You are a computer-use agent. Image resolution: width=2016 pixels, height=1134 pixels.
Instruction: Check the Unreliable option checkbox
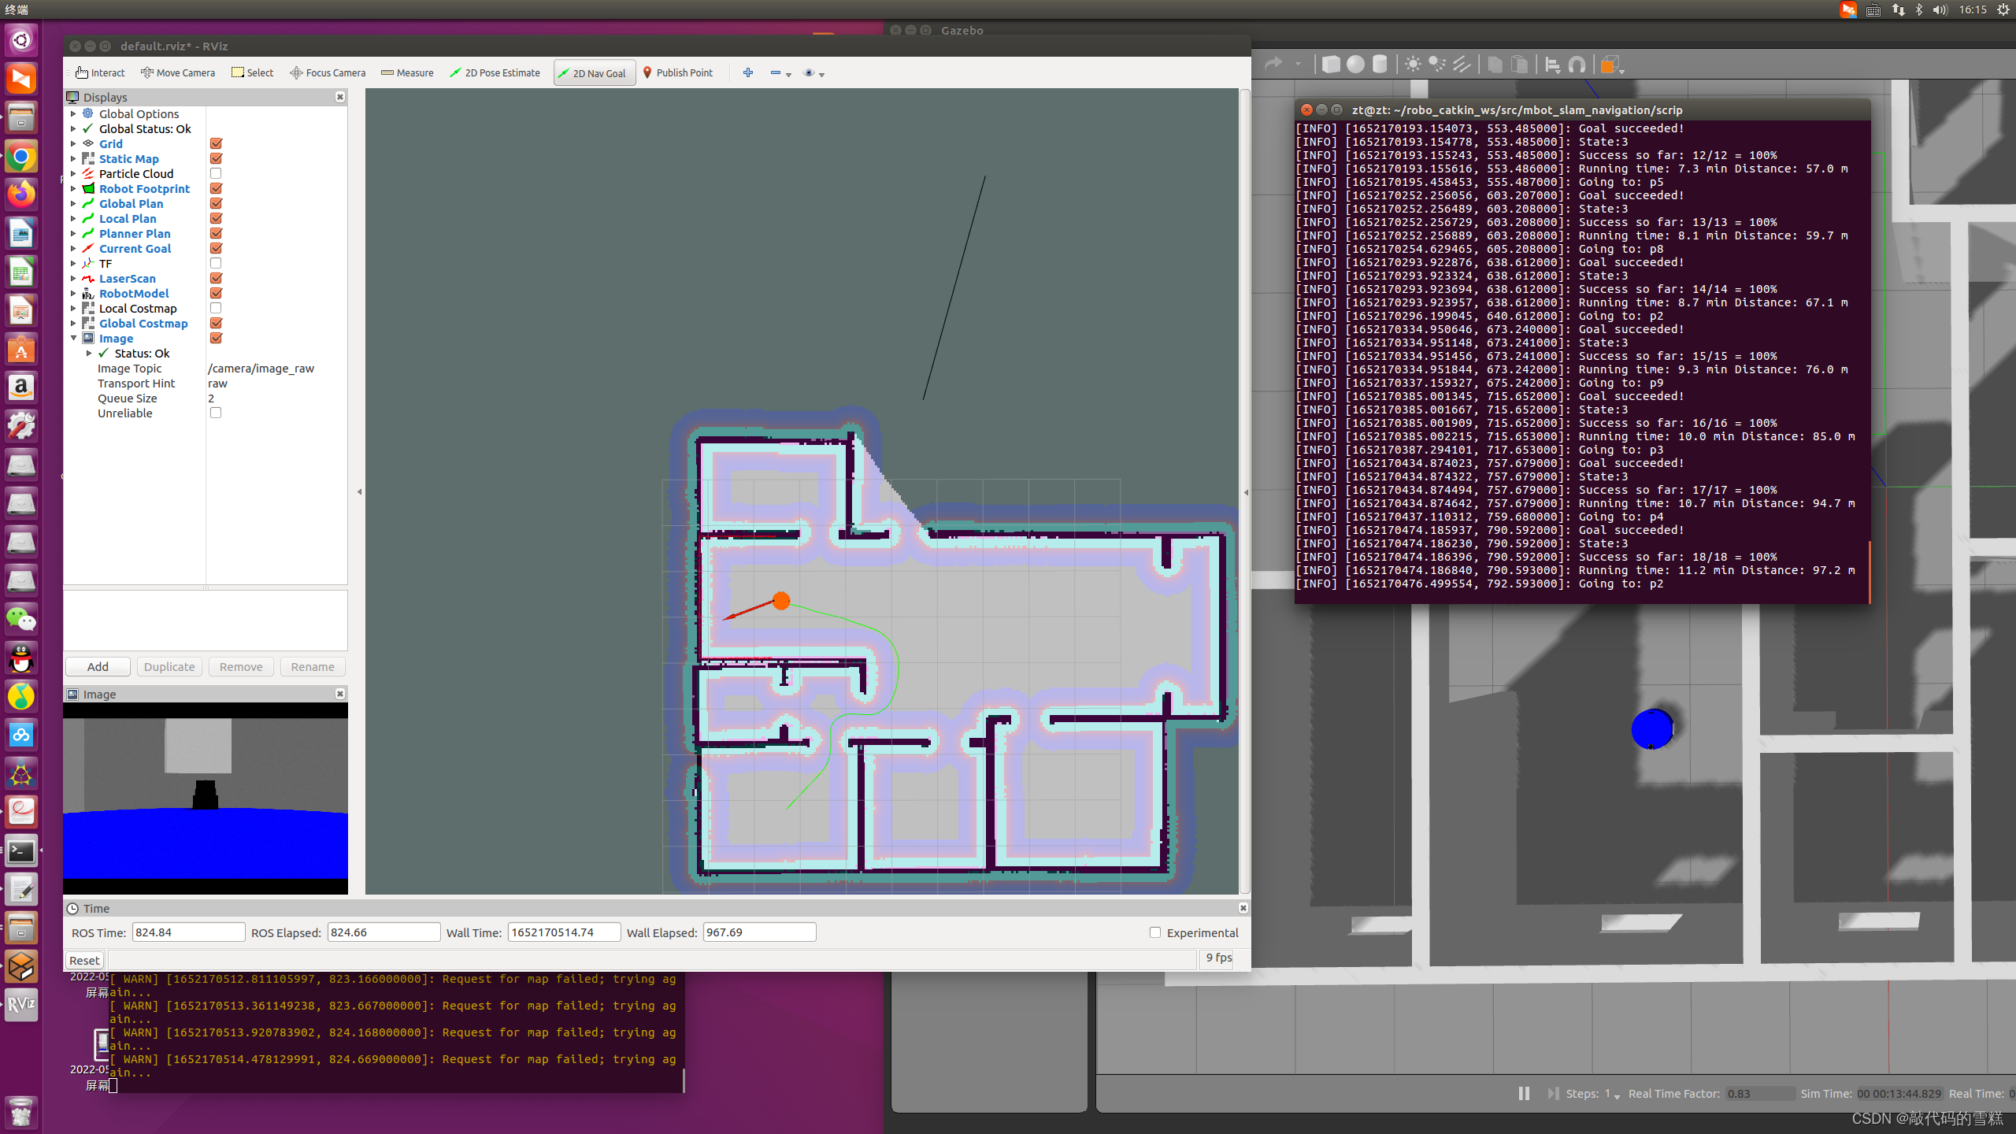(216, 413)
